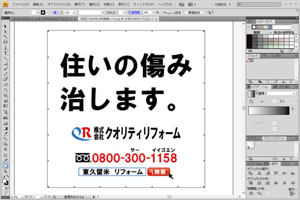The width and height of the screenshot is (300, 200).
Task: Swap fill and stroke colors in toolbox
Action: click(x=7, y=176)
